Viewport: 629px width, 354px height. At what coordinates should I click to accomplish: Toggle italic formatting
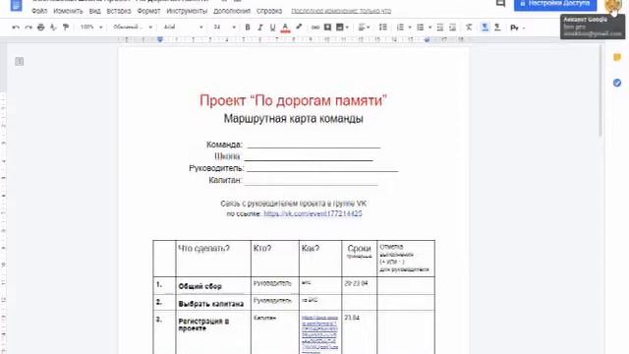(x=259, y=28)
